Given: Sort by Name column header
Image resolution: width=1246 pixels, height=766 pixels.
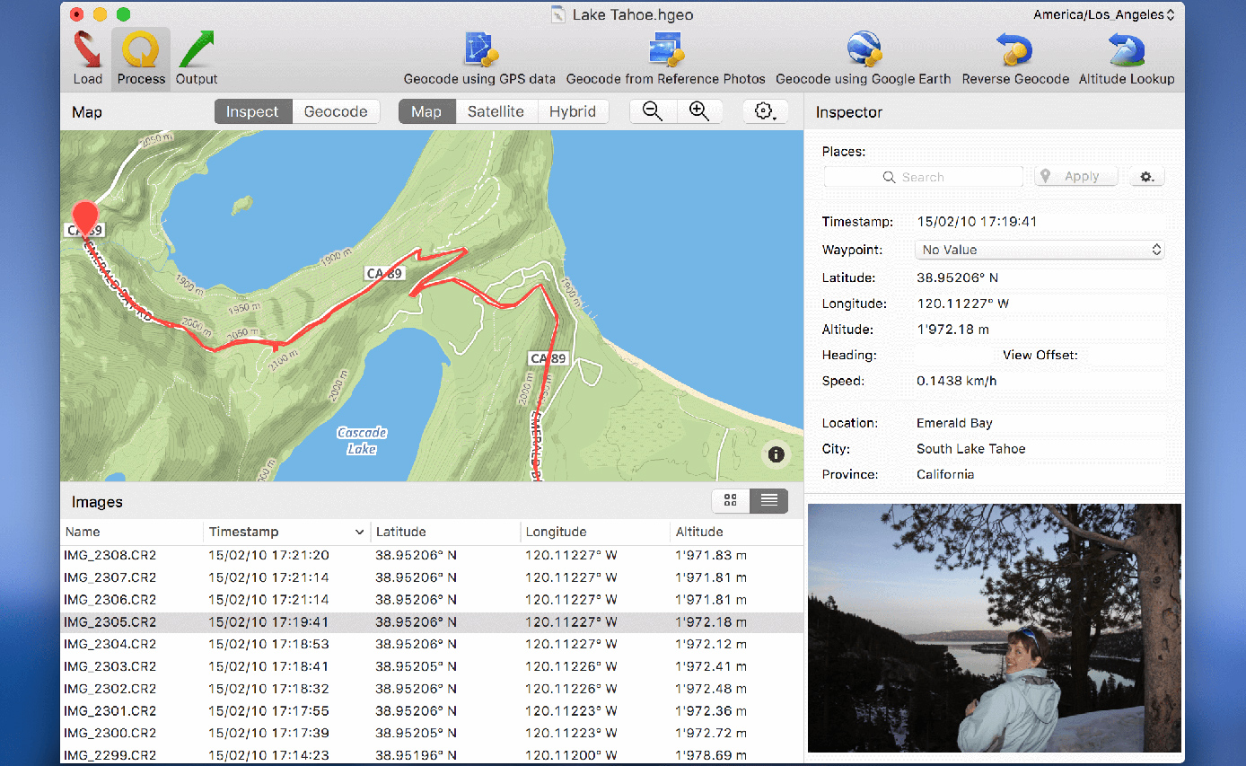Looking at the screenshot, I should (x=132, y=532).
